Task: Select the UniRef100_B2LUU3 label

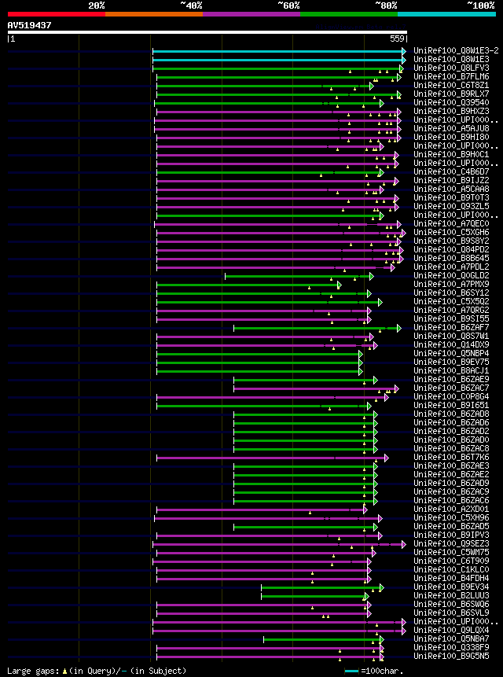Action: (452, 595)
